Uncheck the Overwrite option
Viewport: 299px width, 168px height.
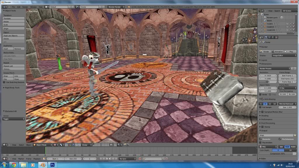(260, 139)
